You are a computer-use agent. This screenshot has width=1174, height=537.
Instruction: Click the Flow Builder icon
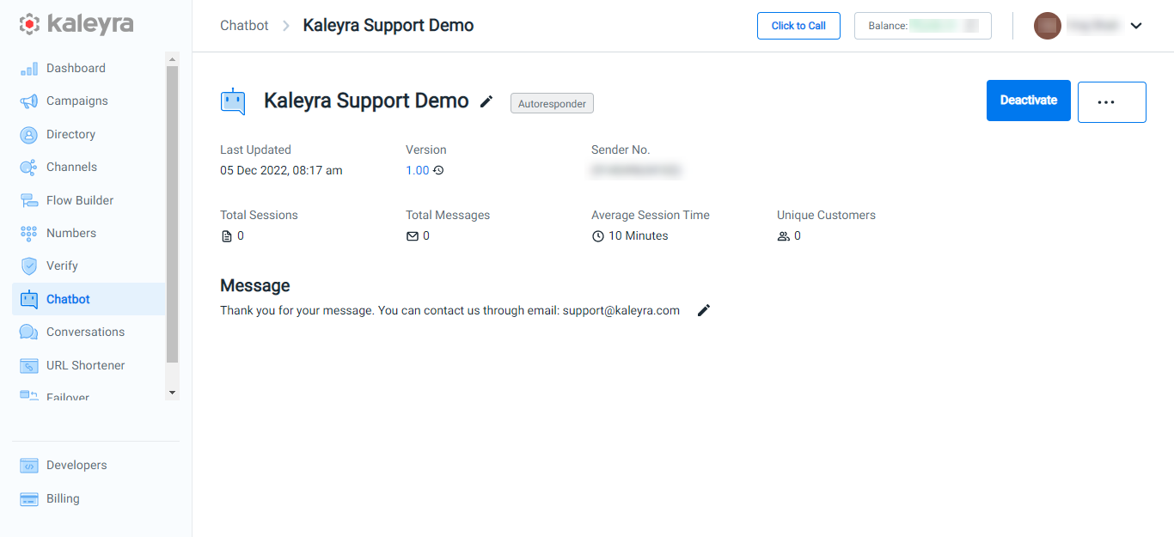click(29, 200)
